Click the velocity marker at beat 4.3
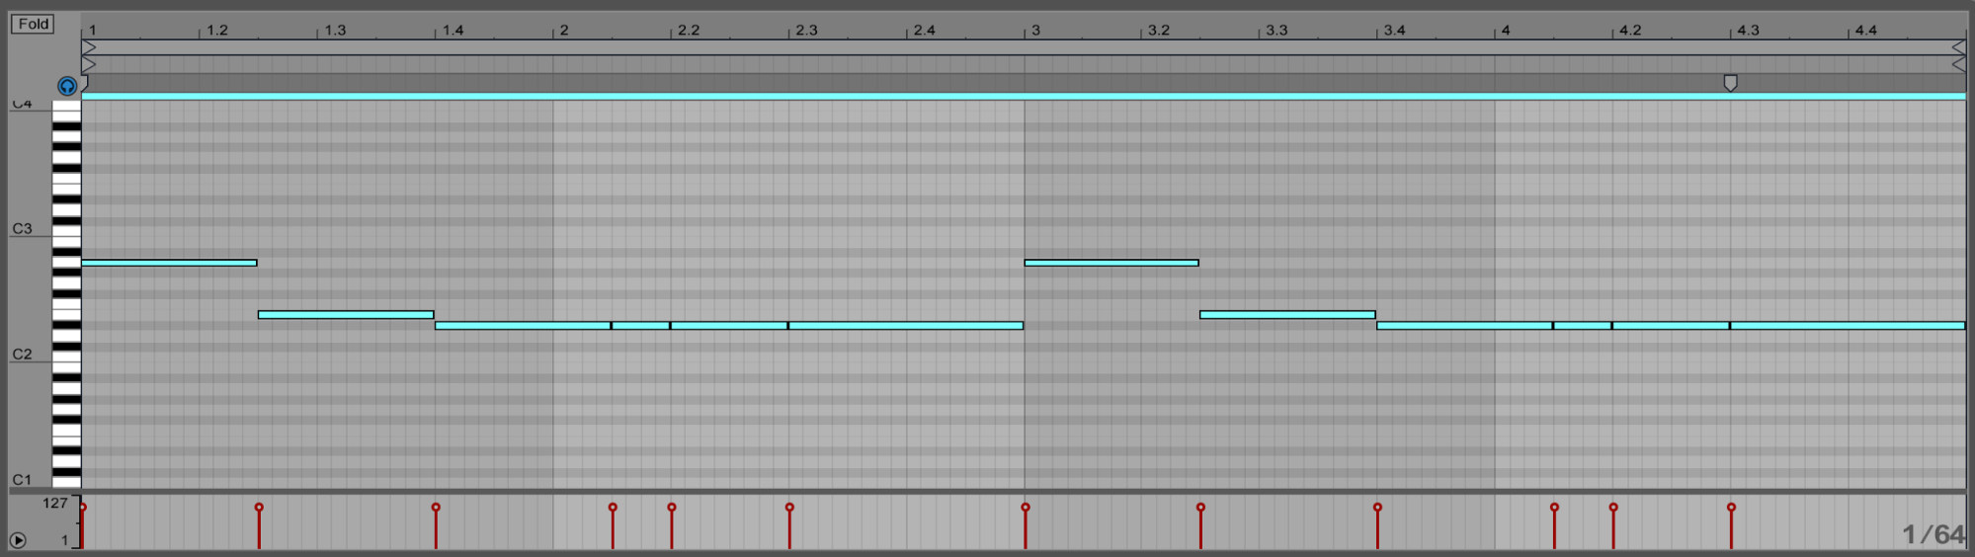Image resolution: width=1975 pixels, height=557 pixels. pyautogui.click(x=1731, y=508)
